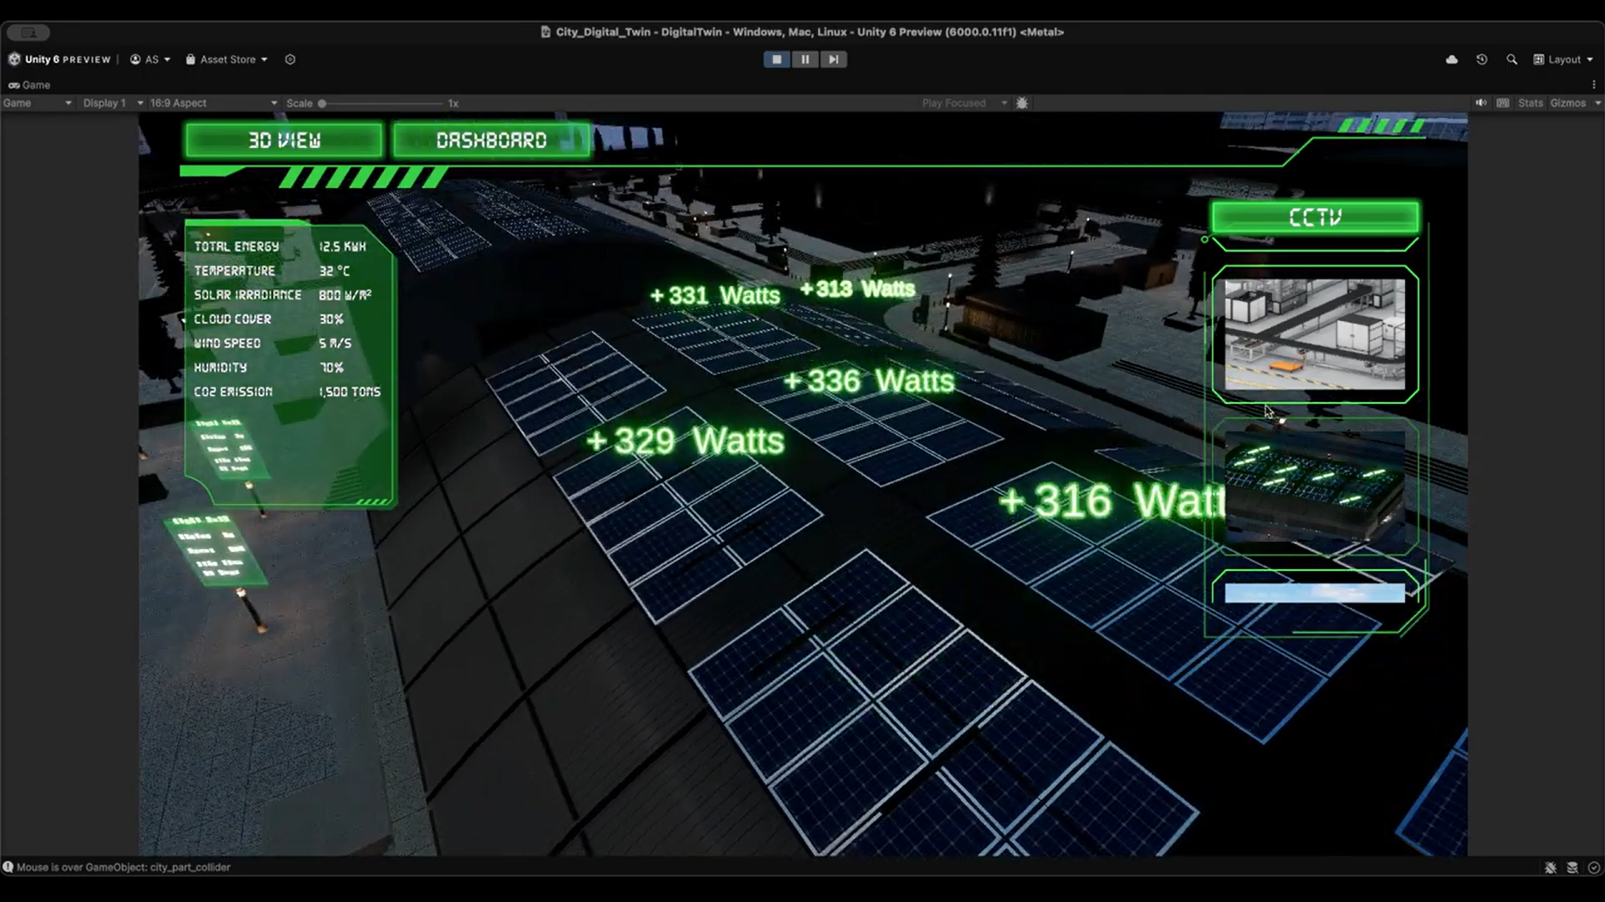This screenshot has width=1605, height=902.
Task: Open the partially visible sky CCTV thumbnail
Action: (x=1315, y=593)
